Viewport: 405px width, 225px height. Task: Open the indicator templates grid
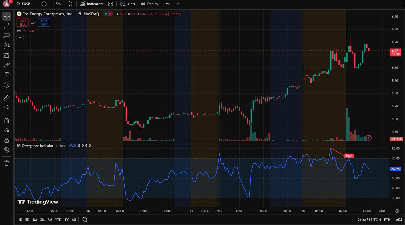tap(111, 4)
